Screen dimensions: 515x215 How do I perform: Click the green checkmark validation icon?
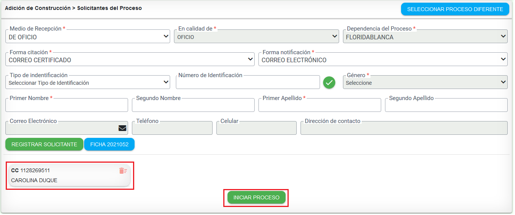[x=329, y=82]
